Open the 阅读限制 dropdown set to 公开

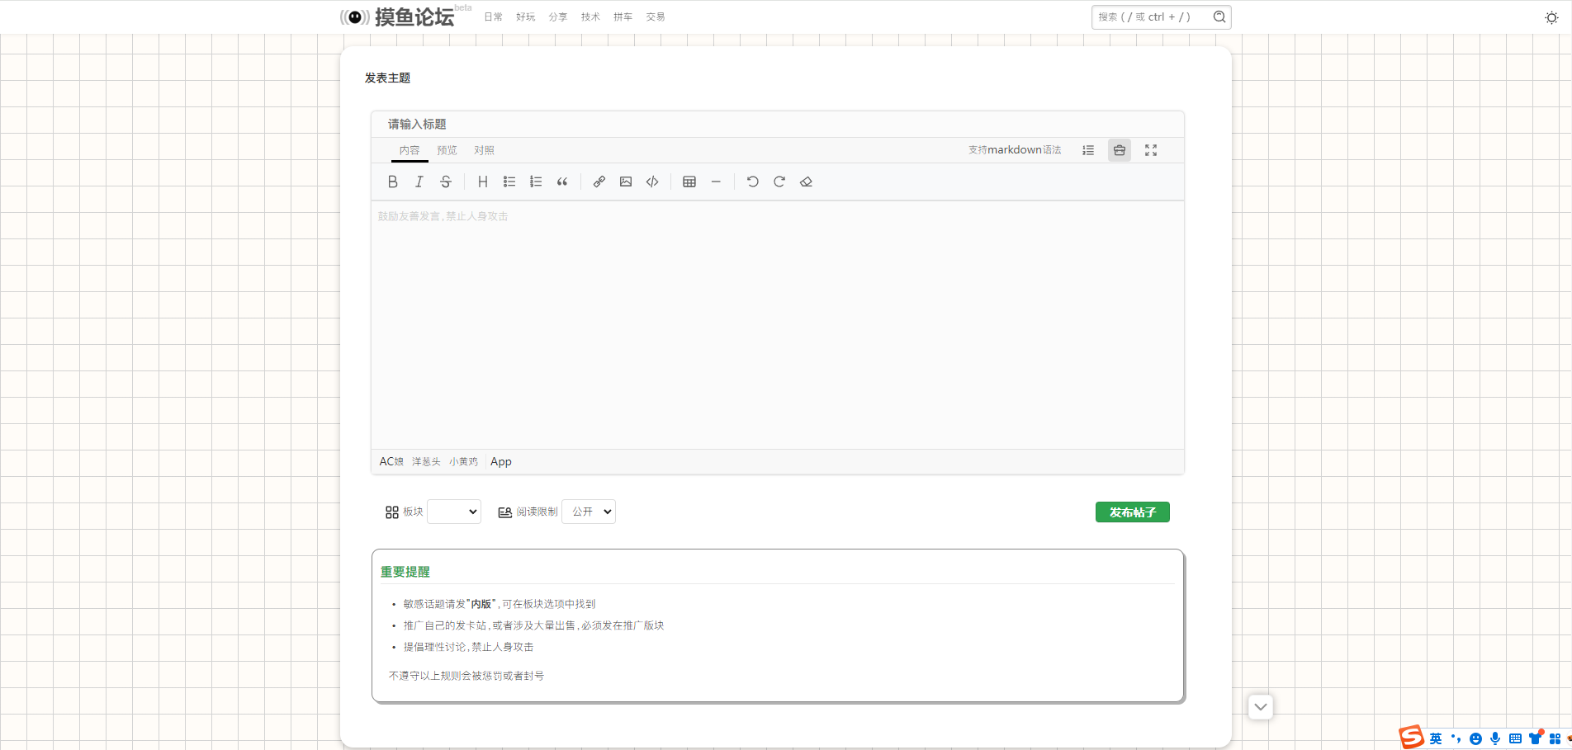coord(589,512)
